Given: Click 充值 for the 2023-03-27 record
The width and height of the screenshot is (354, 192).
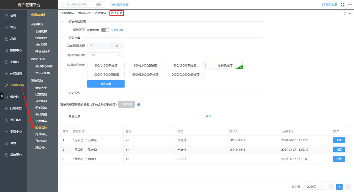Looking at the screenshot, I should [x=339, y=150].
